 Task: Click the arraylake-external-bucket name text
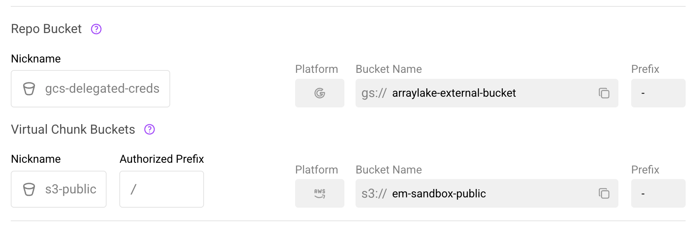tap(454, 93)
